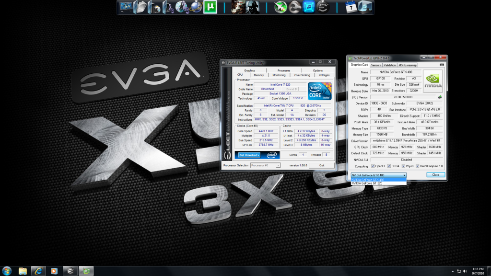Click the GPU name field in GPU-Z

tap(396, 72)
